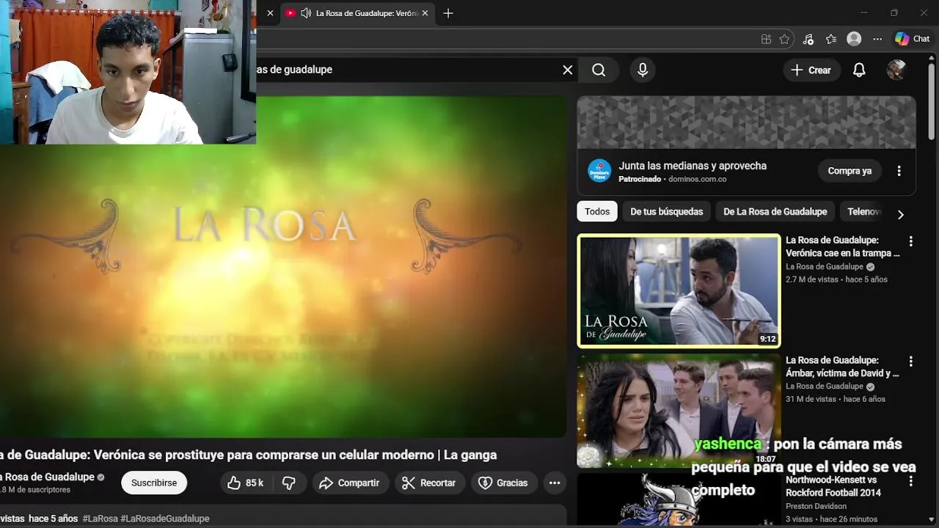
Task: Open video title Verónica cae en la trampa
Action: pyautogui.click(x=842, y=246)
